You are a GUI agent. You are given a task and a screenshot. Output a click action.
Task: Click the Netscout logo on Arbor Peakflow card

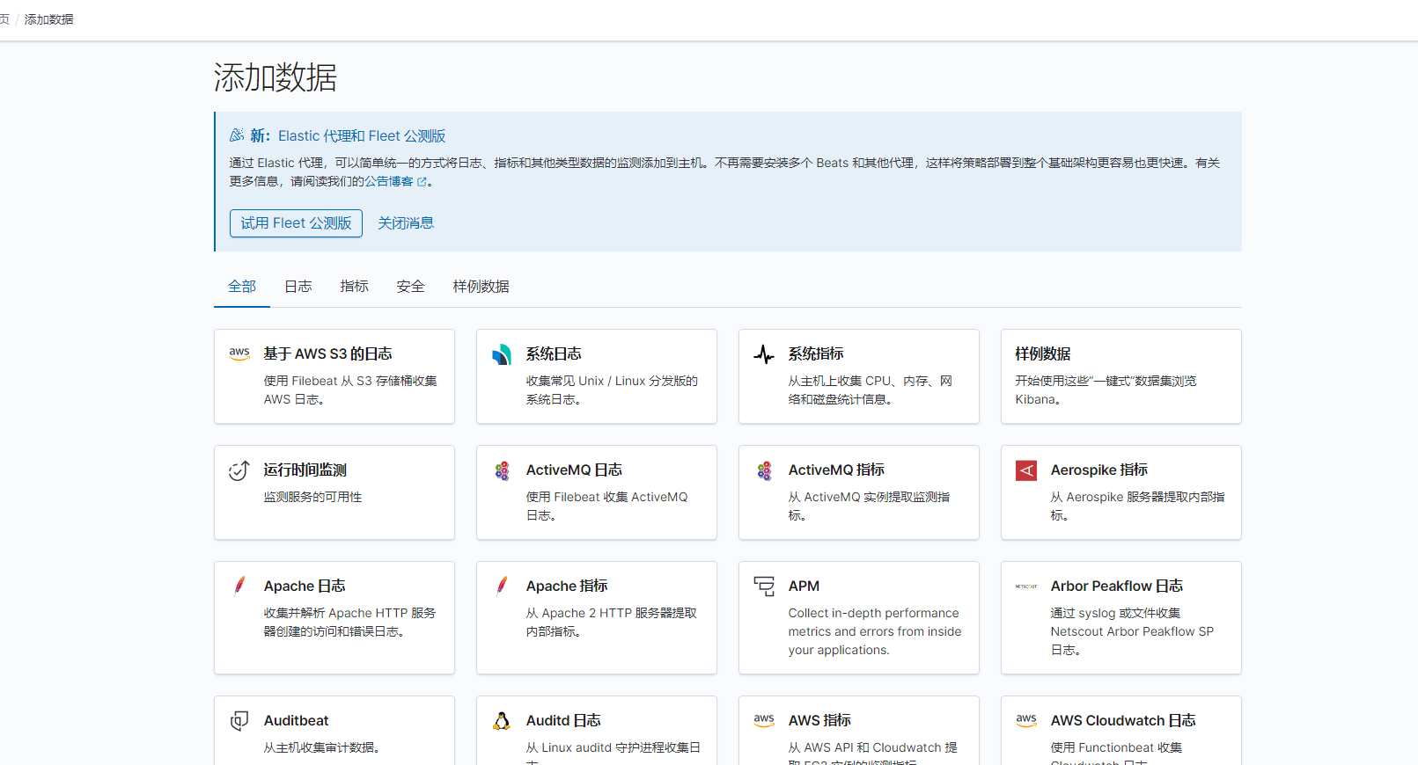[x=1026, y=586]
